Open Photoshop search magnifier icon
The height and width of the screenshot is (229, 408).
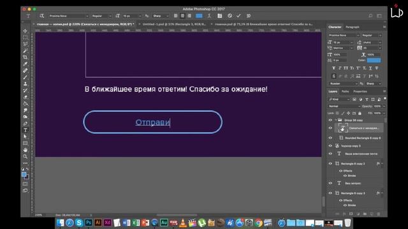[370, 16]
